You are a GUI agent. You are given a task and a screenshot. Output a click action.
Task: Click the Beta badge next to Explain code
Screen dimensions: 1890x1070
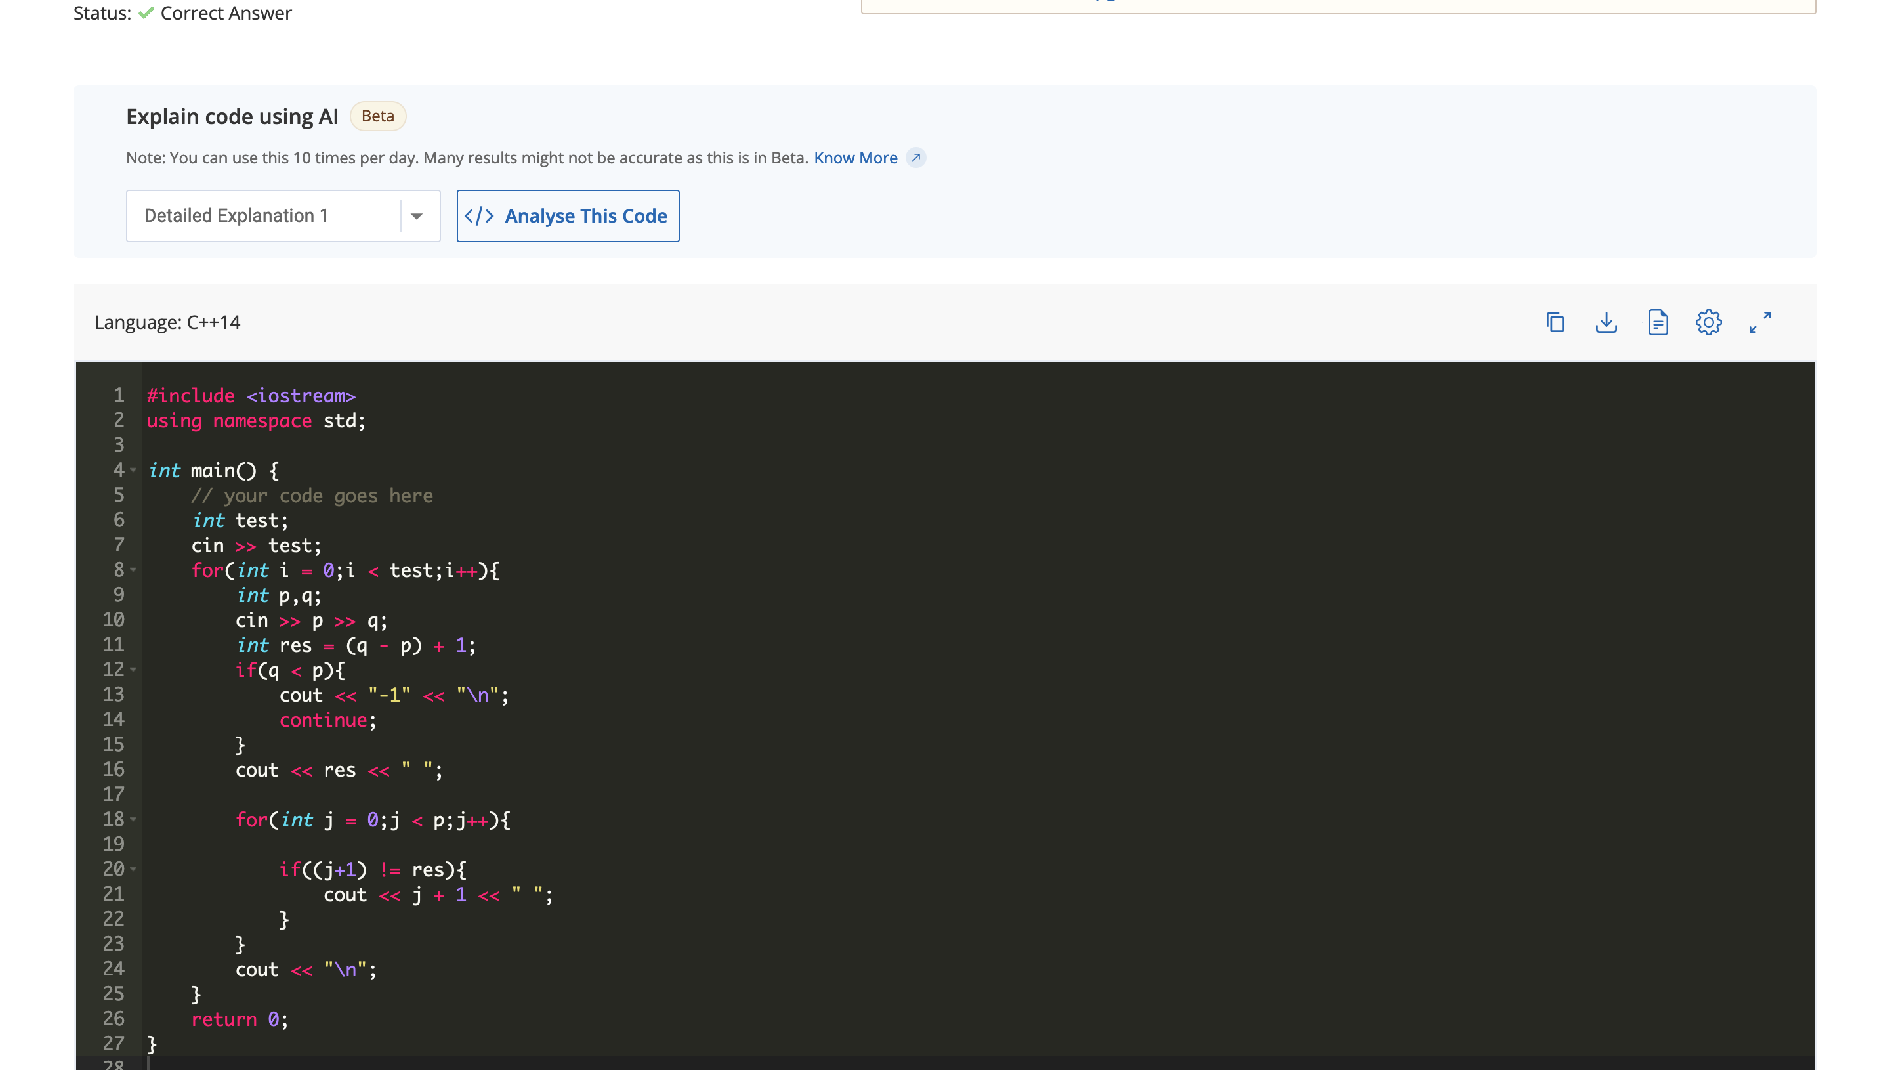377,116
